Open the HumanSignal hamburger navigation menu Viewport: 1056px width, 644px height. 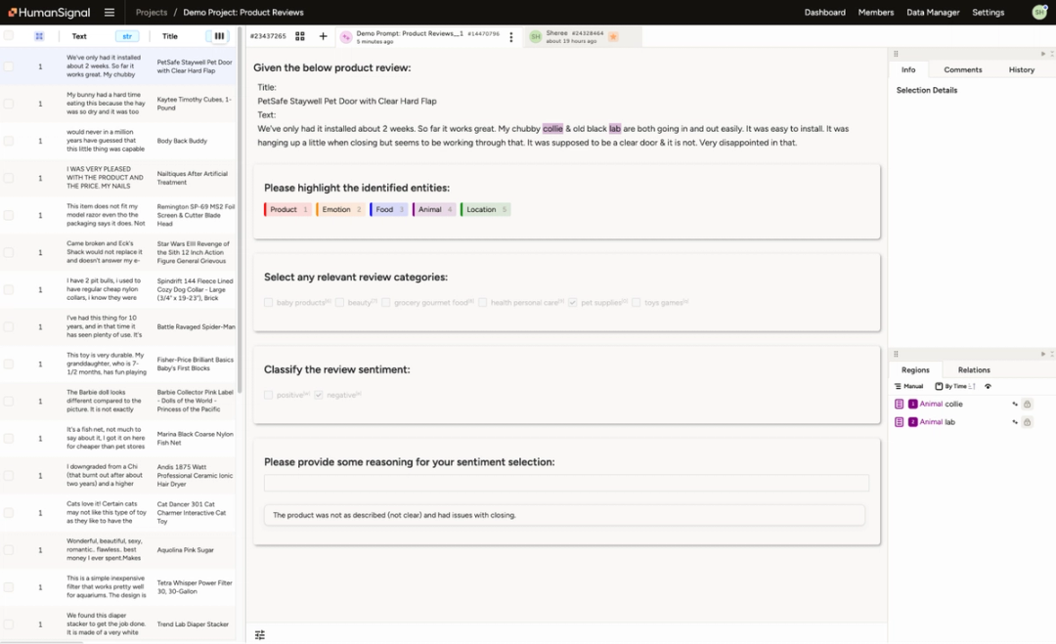click(109, 12)
